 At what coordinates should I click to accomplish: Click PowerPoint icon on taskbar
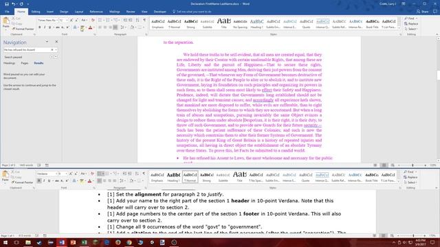[73, 242]
